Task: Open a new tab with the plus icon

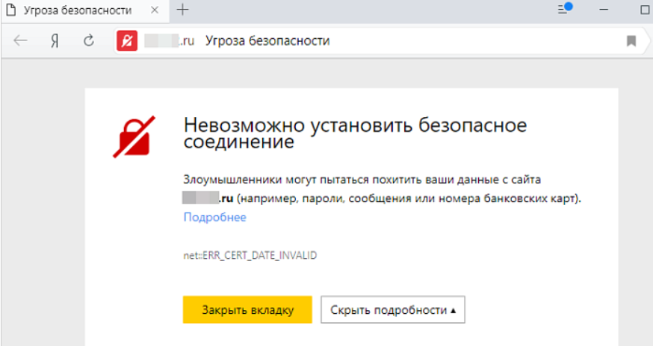Action: [182, 10]
